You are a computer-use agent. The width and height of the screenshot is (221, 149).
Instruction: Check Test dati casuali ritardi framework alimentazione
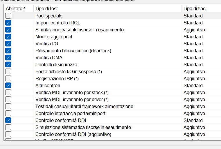8,106
